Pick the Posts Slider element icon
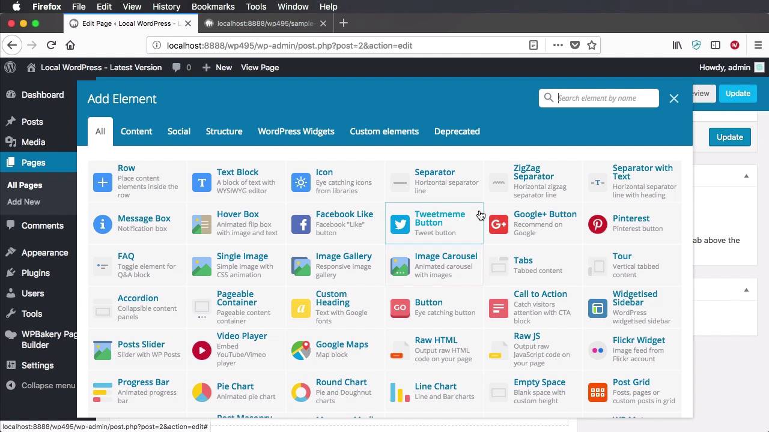 point(103,350)
